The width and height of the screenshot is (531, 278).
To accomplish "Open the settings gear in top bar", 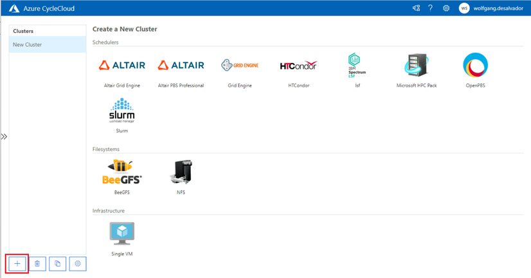I will click(446, 8).
